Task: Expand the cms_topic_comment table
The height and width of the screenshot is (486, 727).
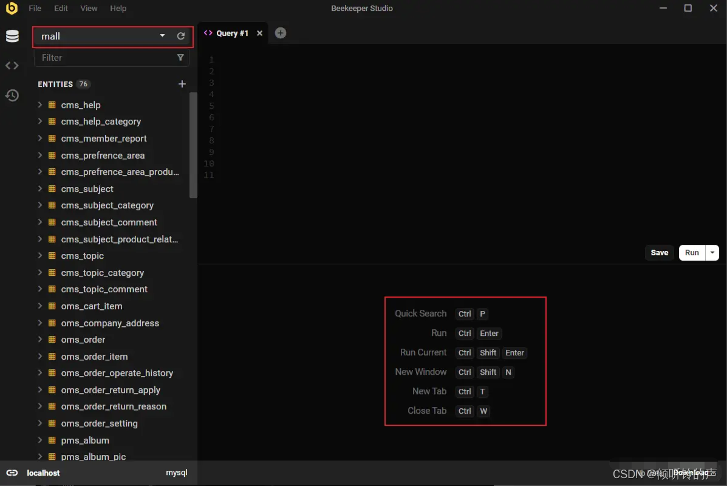Action: point(40,289)
